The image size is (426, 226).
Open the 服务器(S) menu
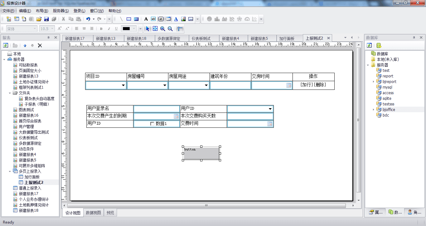[x=61, y=11]
